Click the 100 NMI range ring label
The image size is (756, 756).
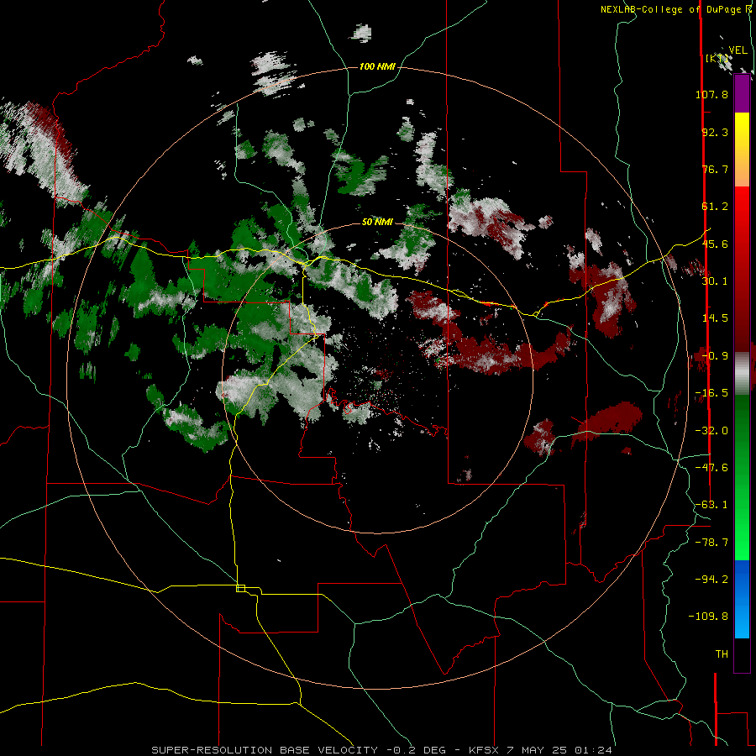[x=377, y=66]
